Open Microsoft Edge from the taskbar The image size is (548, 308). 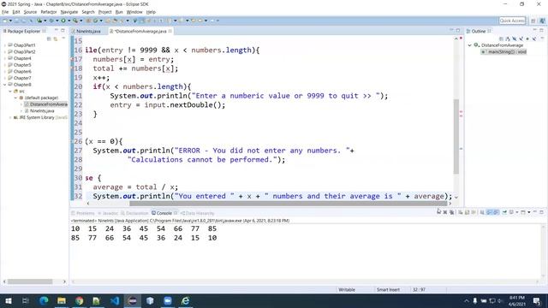tap(44, 300)
